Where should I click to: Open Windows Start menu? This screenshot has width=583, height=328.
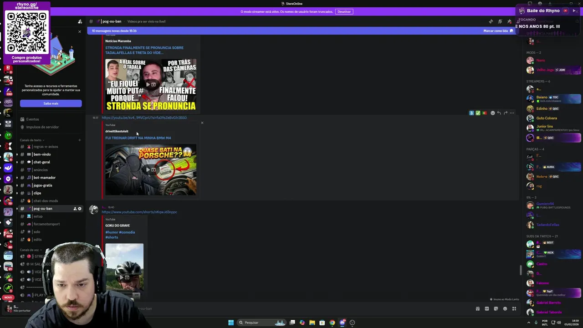pos(231,323)
